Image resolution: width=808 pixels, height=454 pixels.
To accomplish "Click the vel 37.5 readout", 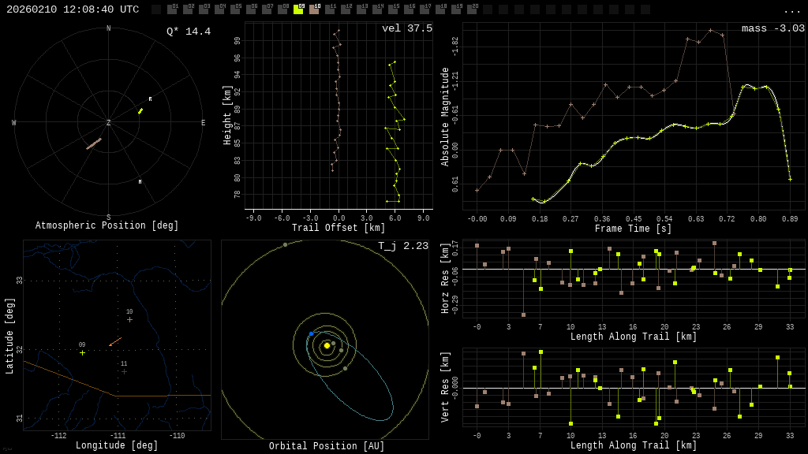I will [406, 28].
